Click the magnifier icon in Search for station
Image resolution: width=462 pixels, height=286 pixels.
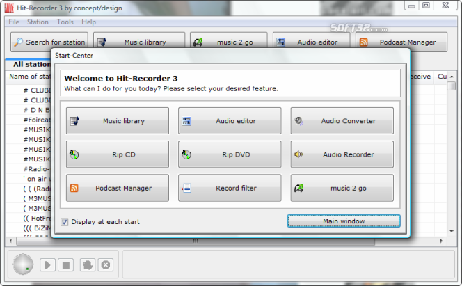pos(18,42)
